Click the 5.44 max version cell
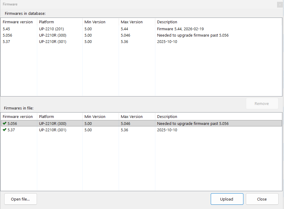This screenshot has width=284, height=209. pyautogui.click(x=124, y=29)
